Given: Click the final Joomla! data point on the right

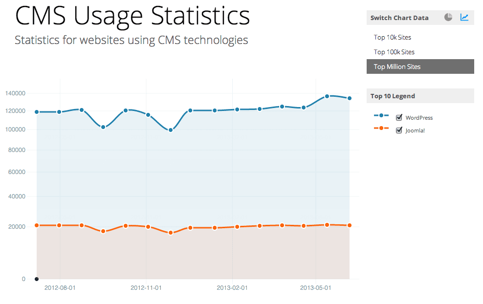Looking at the screenshot, I should click(x=350, y=225).
